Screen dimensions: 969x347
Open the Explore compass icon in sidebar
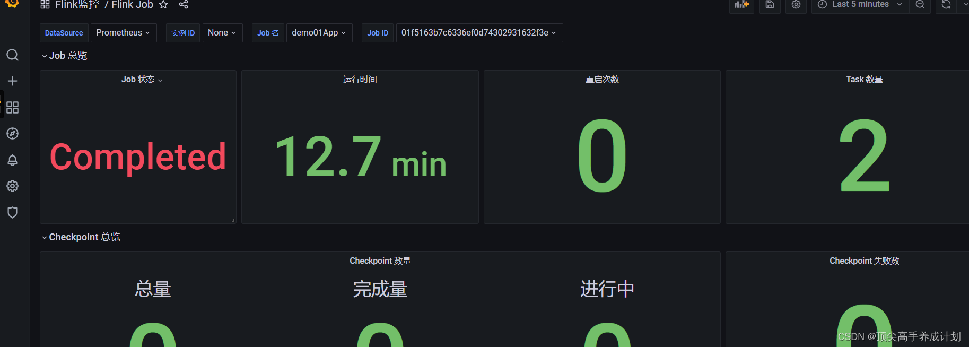12,134
